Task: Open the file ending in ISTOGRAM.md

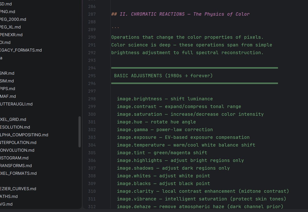Action: point(14,158)
